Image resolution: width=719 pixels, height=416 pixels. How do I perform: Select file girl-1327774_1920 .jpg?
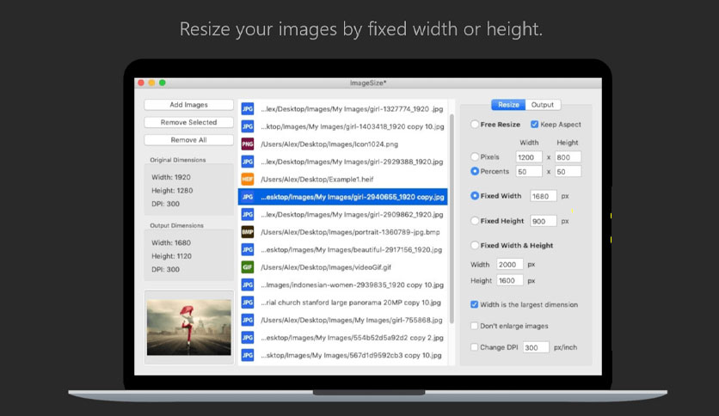click(x=342, y=109)
